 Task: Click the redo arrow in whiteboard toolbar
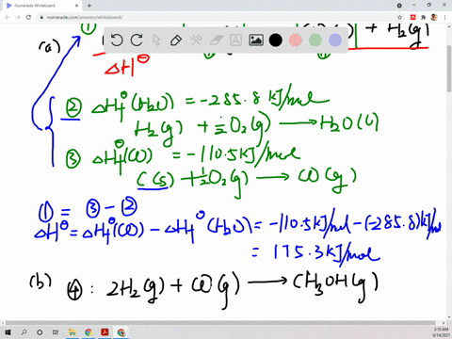[137, 40]
